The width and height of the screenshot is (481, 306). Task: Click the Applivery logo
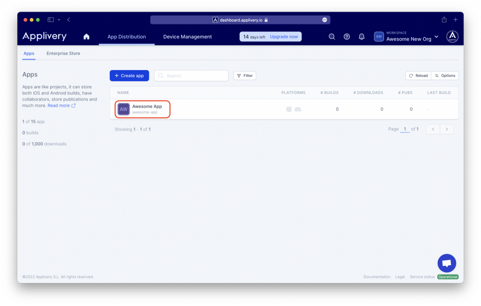point(45,36)
